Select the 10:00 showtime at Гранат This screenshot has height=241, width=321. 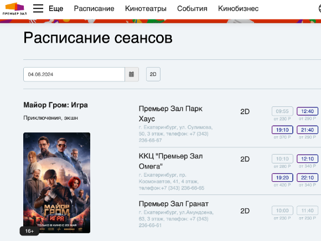[282, 211]
